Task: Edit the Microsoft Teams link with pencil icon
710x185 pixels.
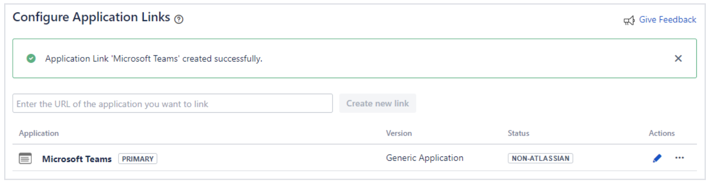Action: tap(657, 158)
